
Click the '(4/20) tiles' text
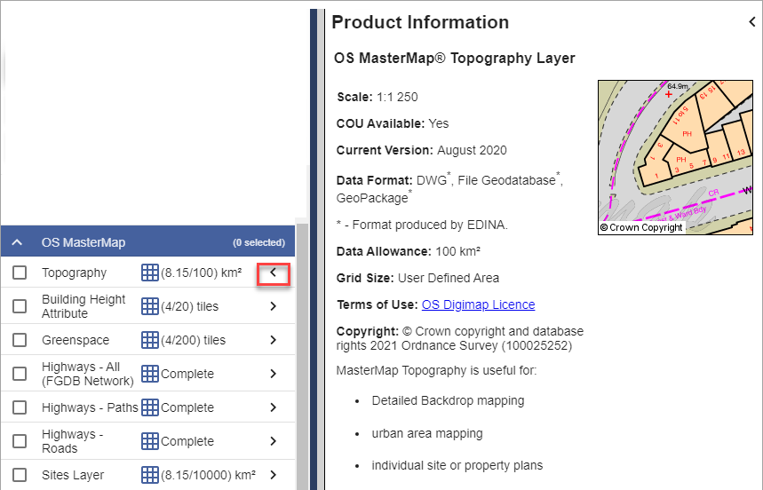190,306
